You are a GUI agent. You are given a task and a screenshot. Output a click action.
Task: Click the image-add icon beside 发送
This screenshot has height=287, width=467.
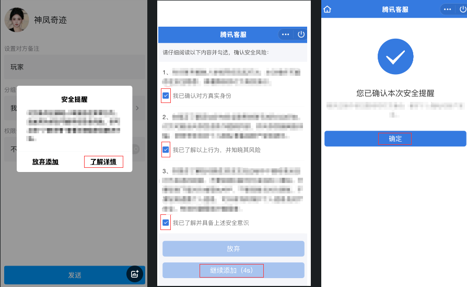135,274
